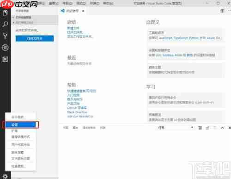Choose 键盘快捷方式 from gear menu
231x179 pixels.
click(x=21, y=137)
